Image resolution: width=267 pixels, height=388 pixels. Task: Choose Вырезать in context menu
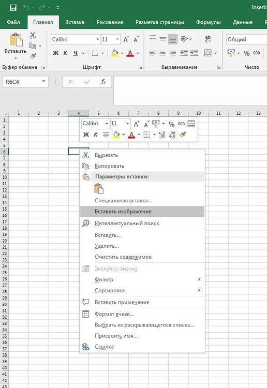point(142,155)
